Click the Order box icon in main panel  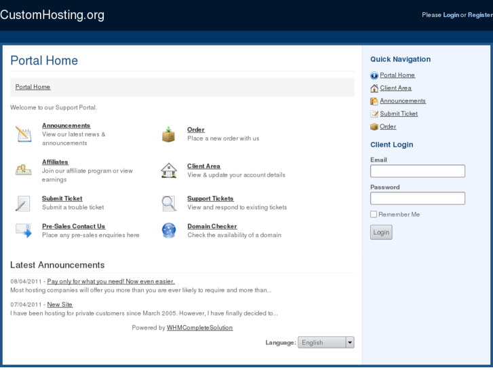pyautogui.click(x=169, y=134)
